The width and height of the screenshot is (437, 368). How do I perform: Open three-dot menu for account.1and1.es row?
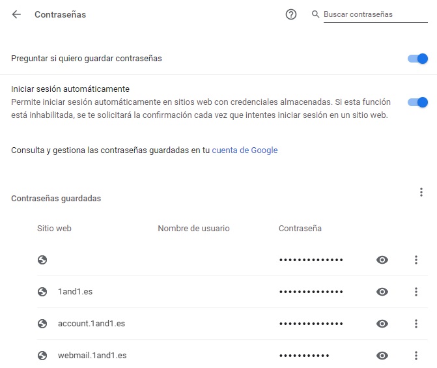click(x=416, y=324)
